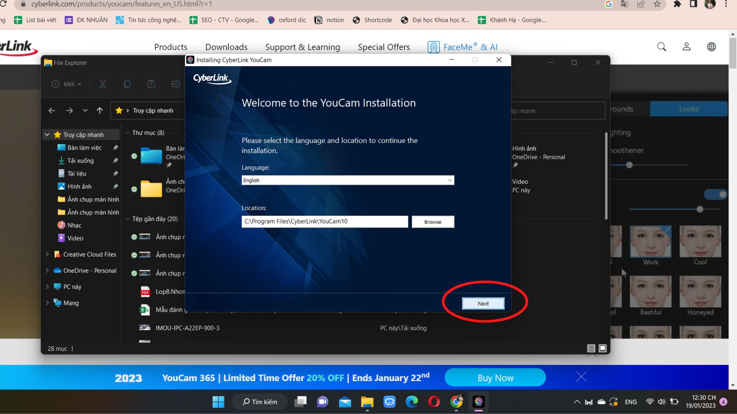Screen dimensions: 737x414
Task: Open Chrome extensions puzzle icon
Action: (678, 4)
